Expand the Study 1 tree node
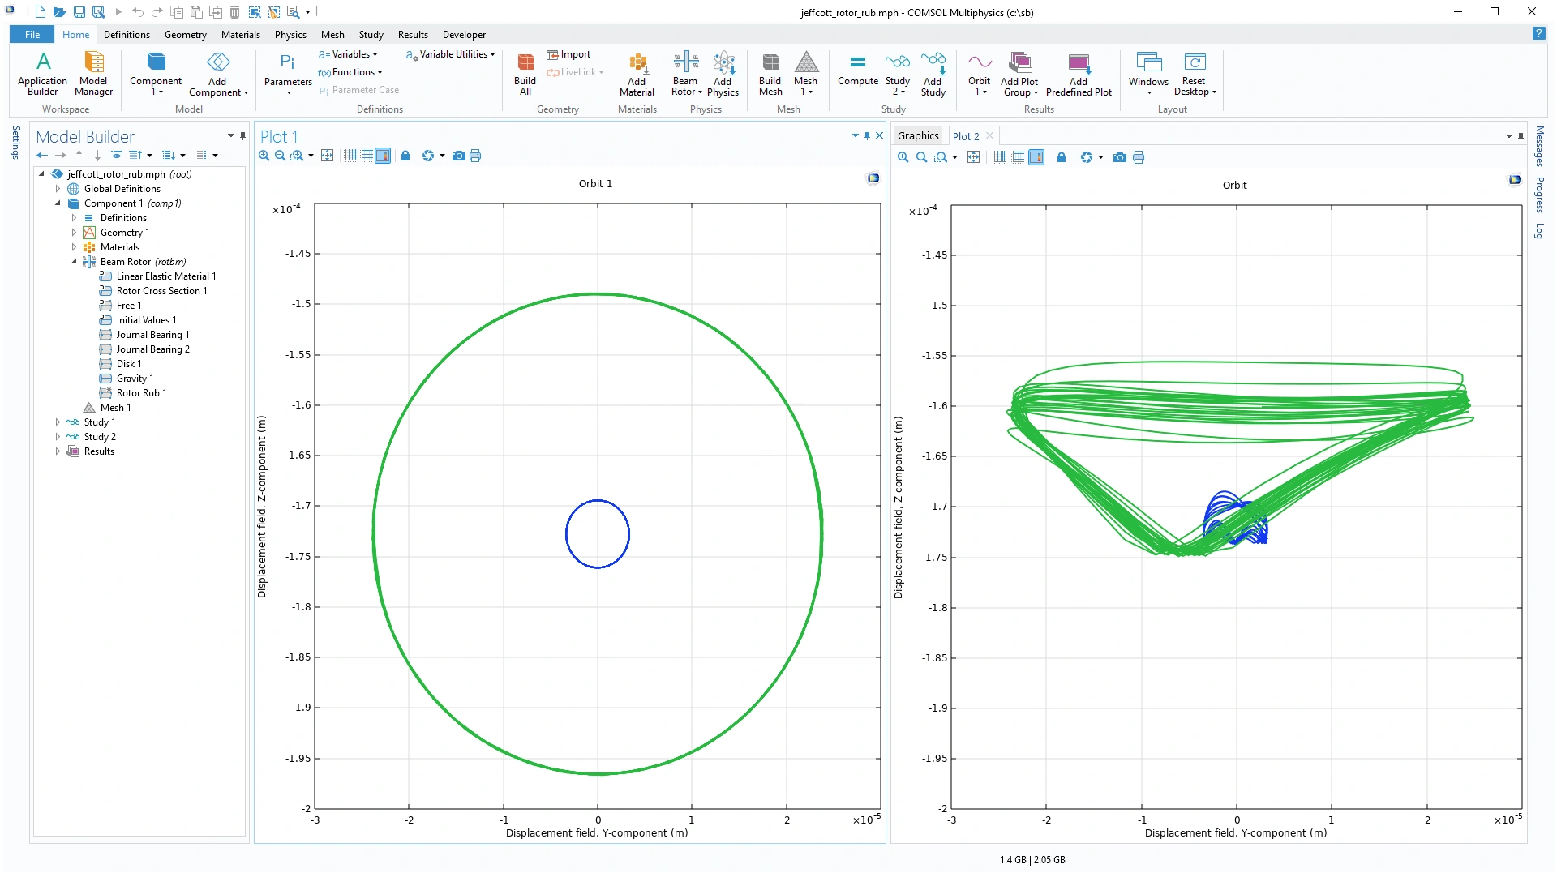 (58, 422)
